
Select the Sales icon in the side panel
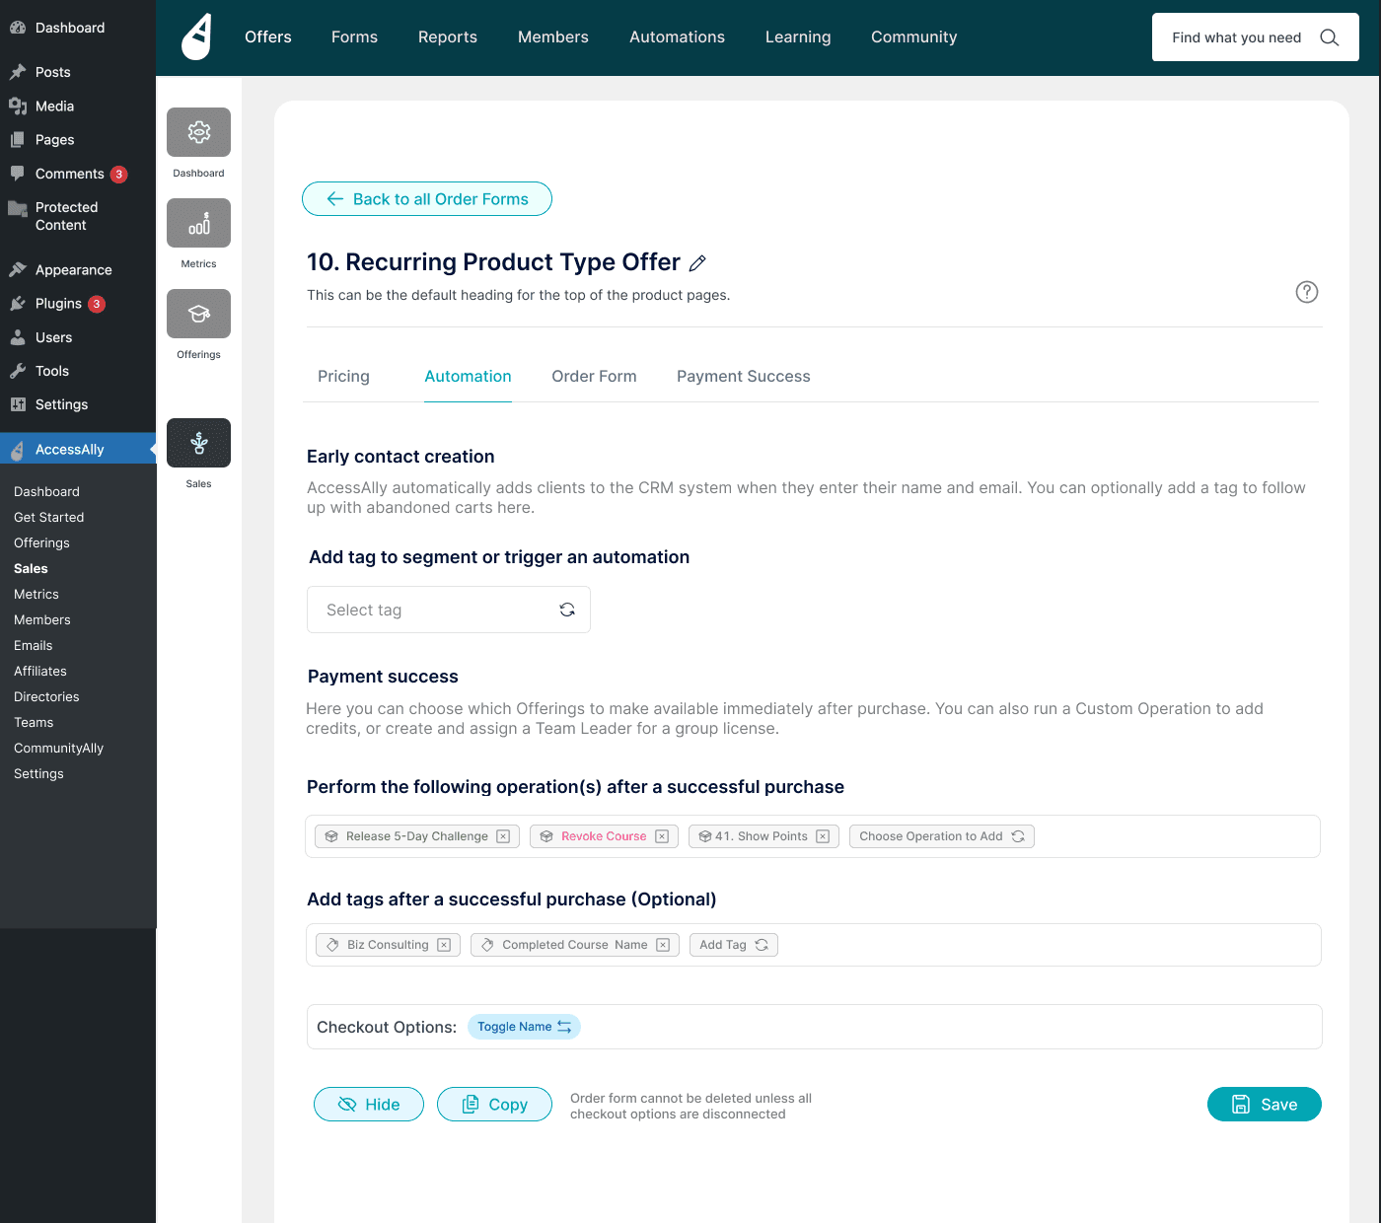198,443
